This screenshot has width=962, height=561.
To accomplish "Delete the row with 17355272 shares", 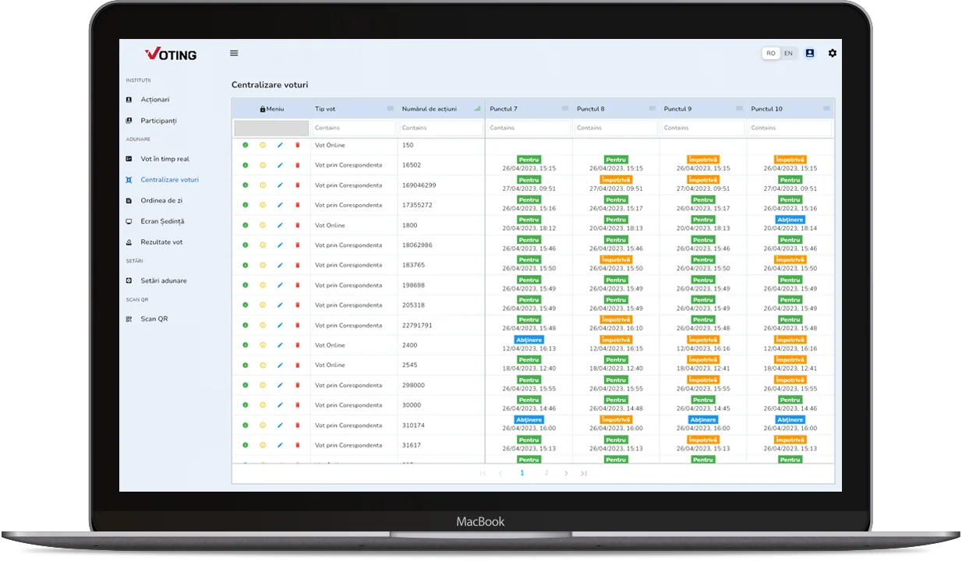I will point(297,205).
